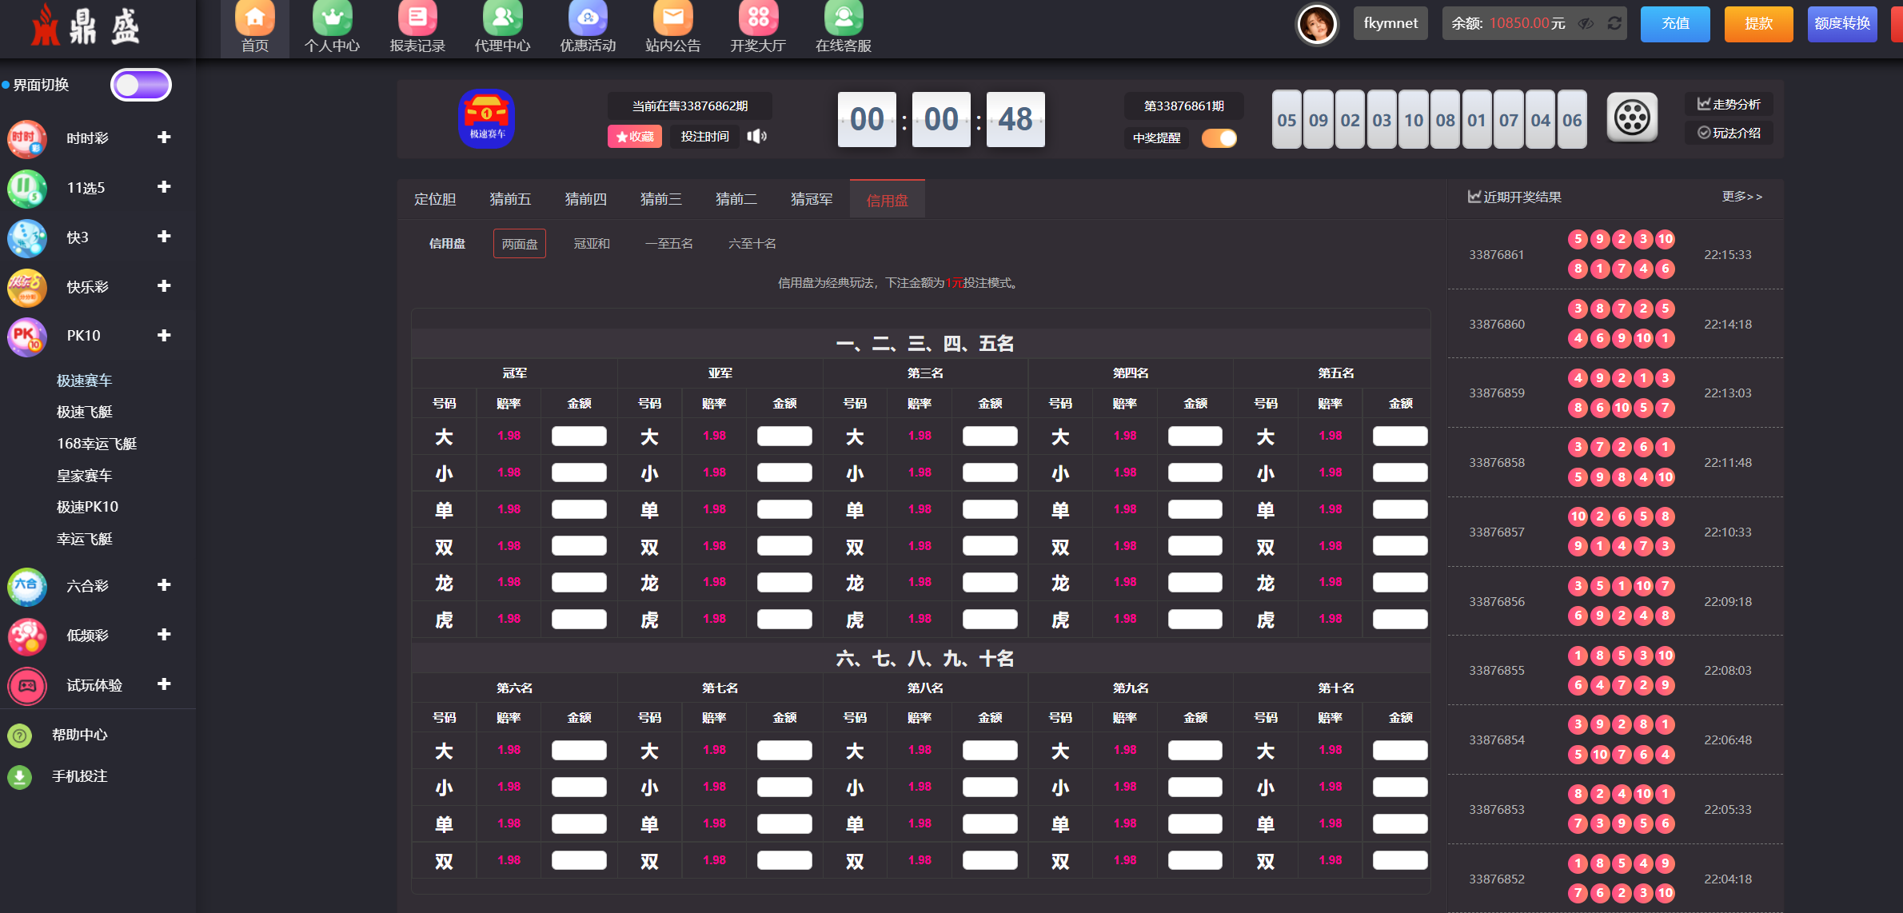Image resolution: width=1903 pixels, height=913 pixels.
Task: Click the user avatar picture
Action: pos(1316,24)
